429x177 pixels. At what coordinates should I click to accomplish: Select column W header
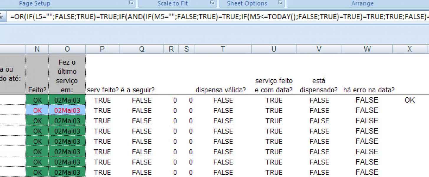click(367, 49)
